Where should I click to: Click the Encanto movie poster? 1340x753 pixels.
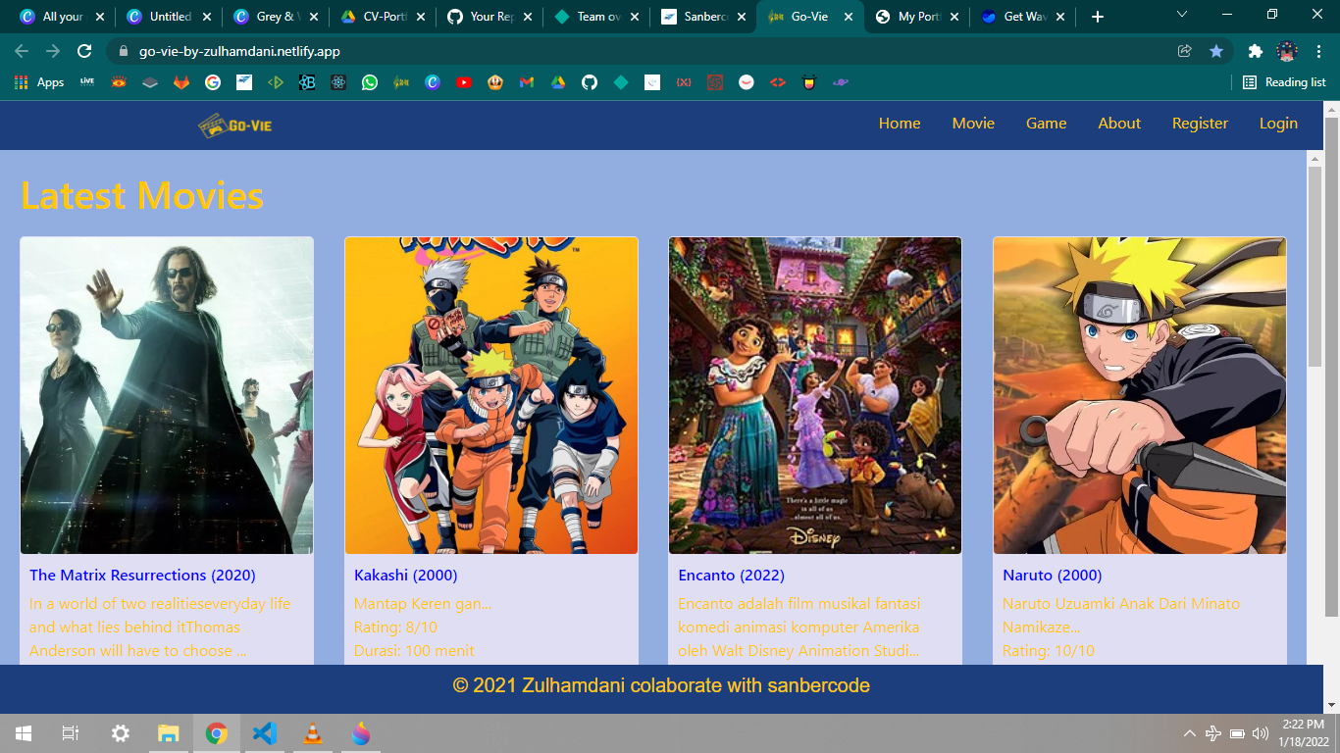click(x=815, y=395)
